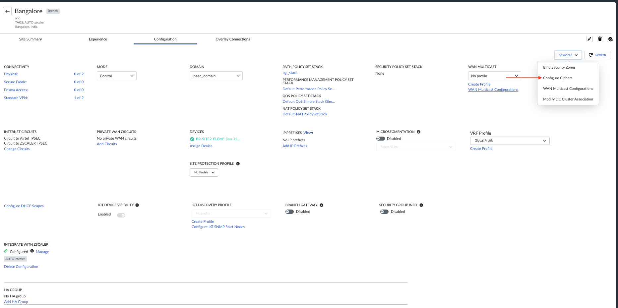The image size is (618, 308).
Task: Select the Configuration tab
Action: (x=165, y=39)
